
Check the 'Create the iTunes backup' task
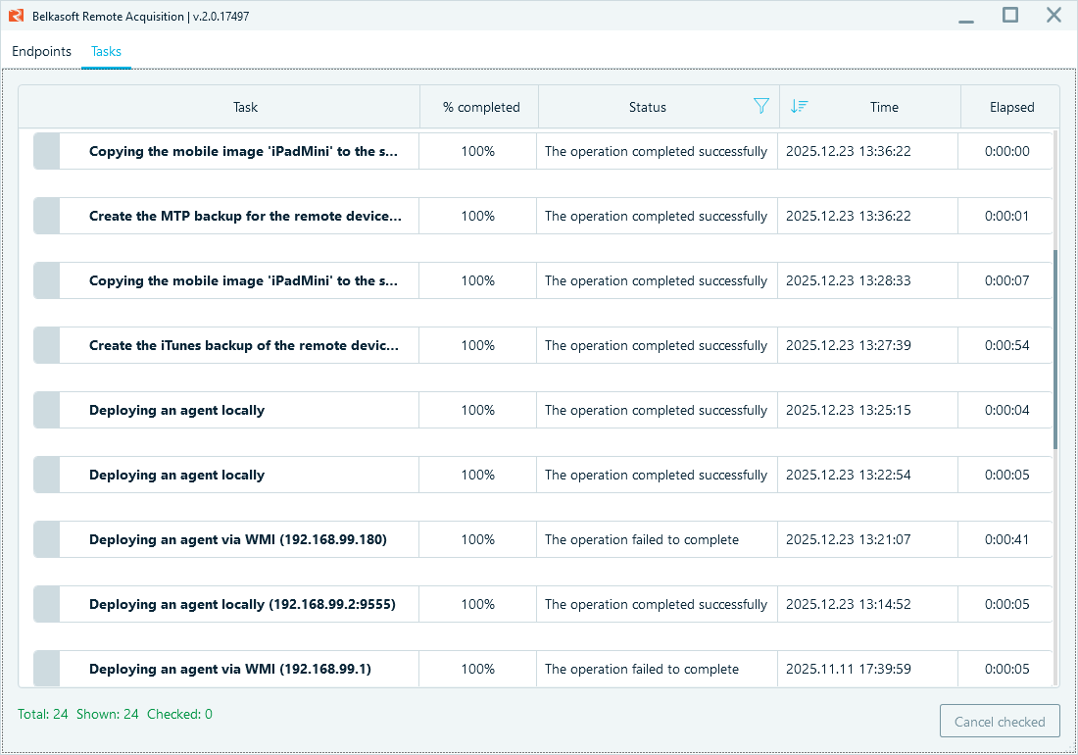click(45, 345)
